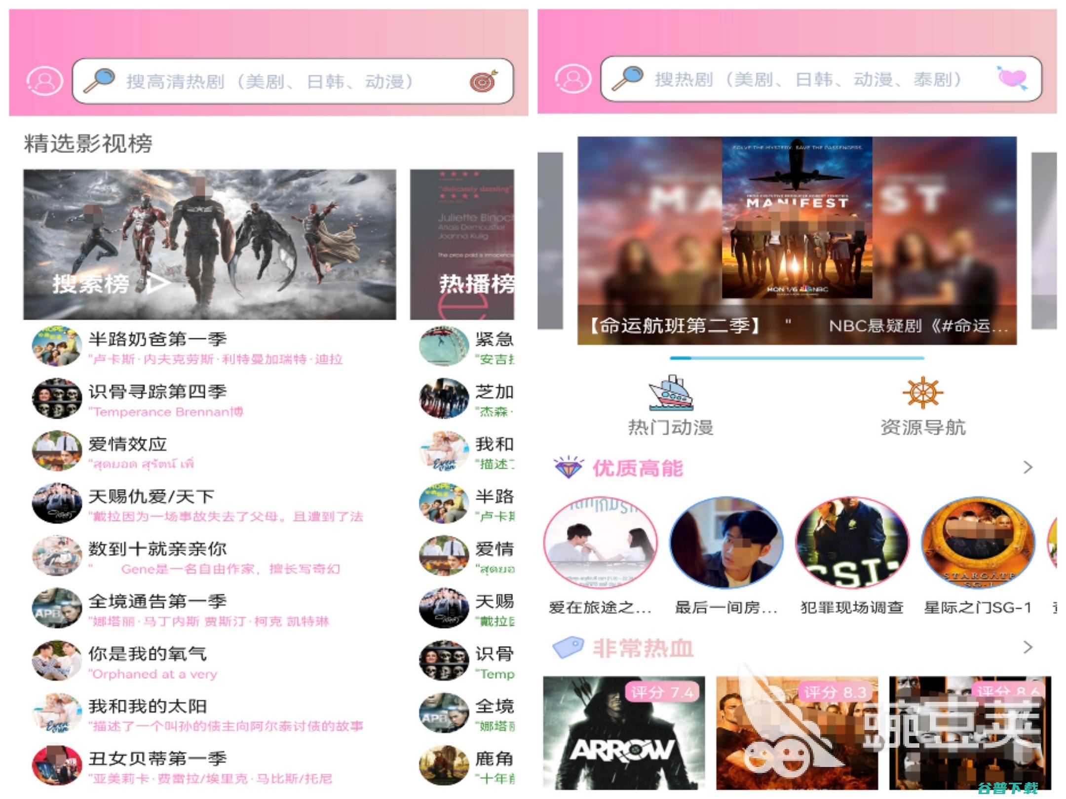Viewport: 1066px width, 799px height.
Task: Open 非常热血 section title
Action: (643, 648)
